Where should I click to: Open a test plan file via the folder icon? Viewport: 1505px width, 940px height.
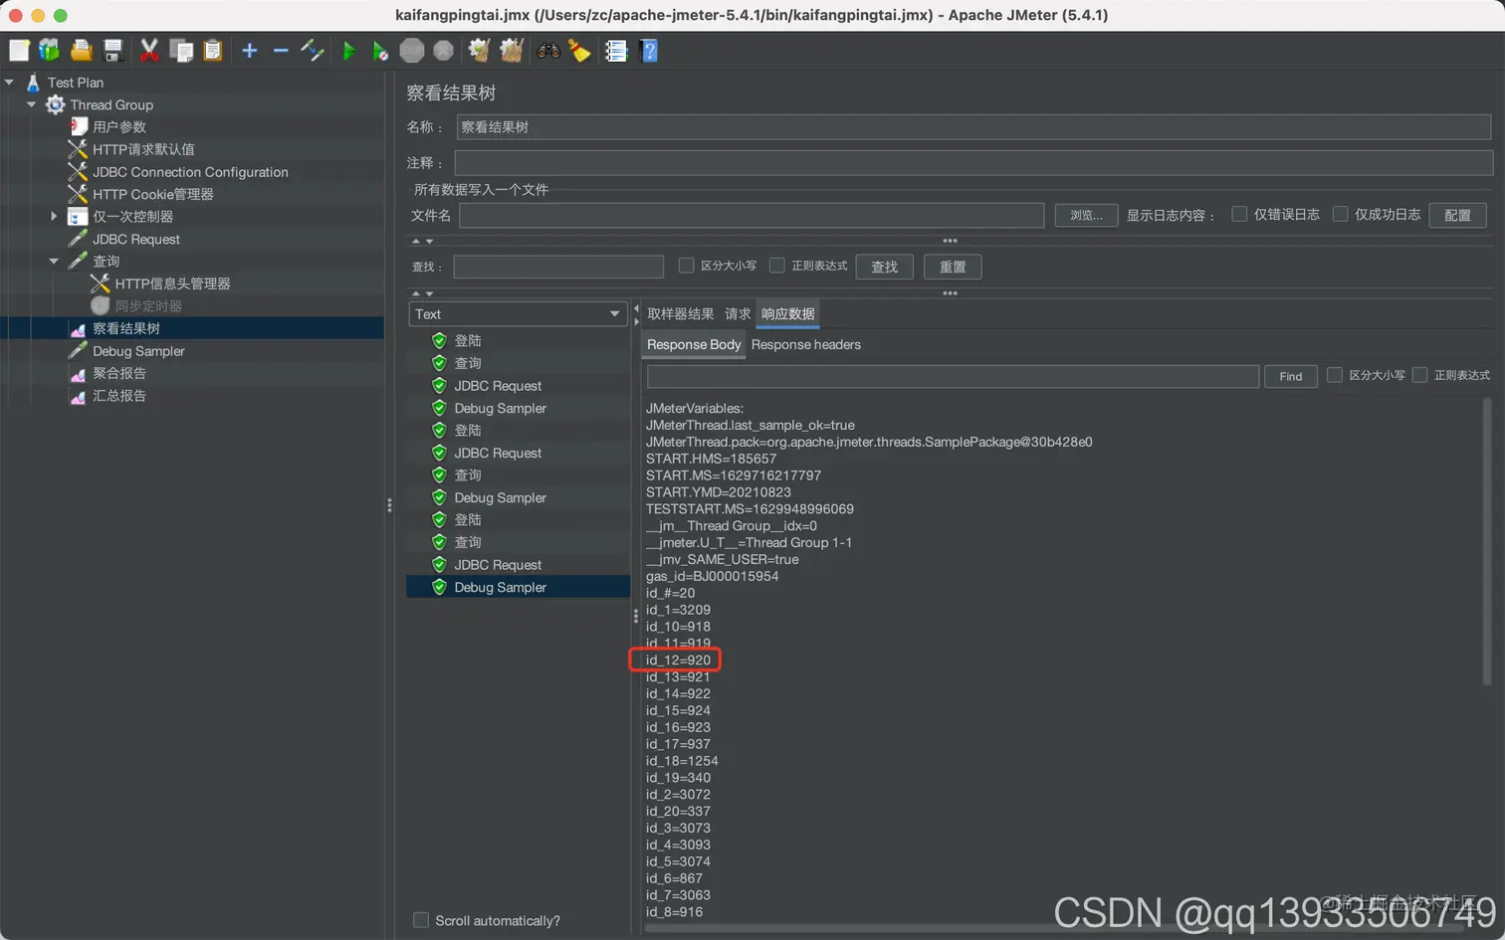[x=82, y=51]
